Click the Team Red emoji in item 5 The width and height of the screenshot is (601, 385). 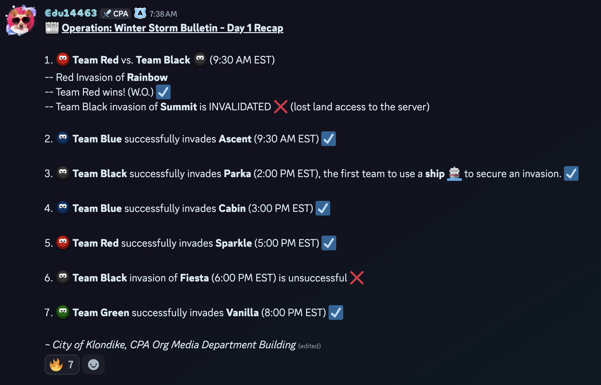coord(63,243)
